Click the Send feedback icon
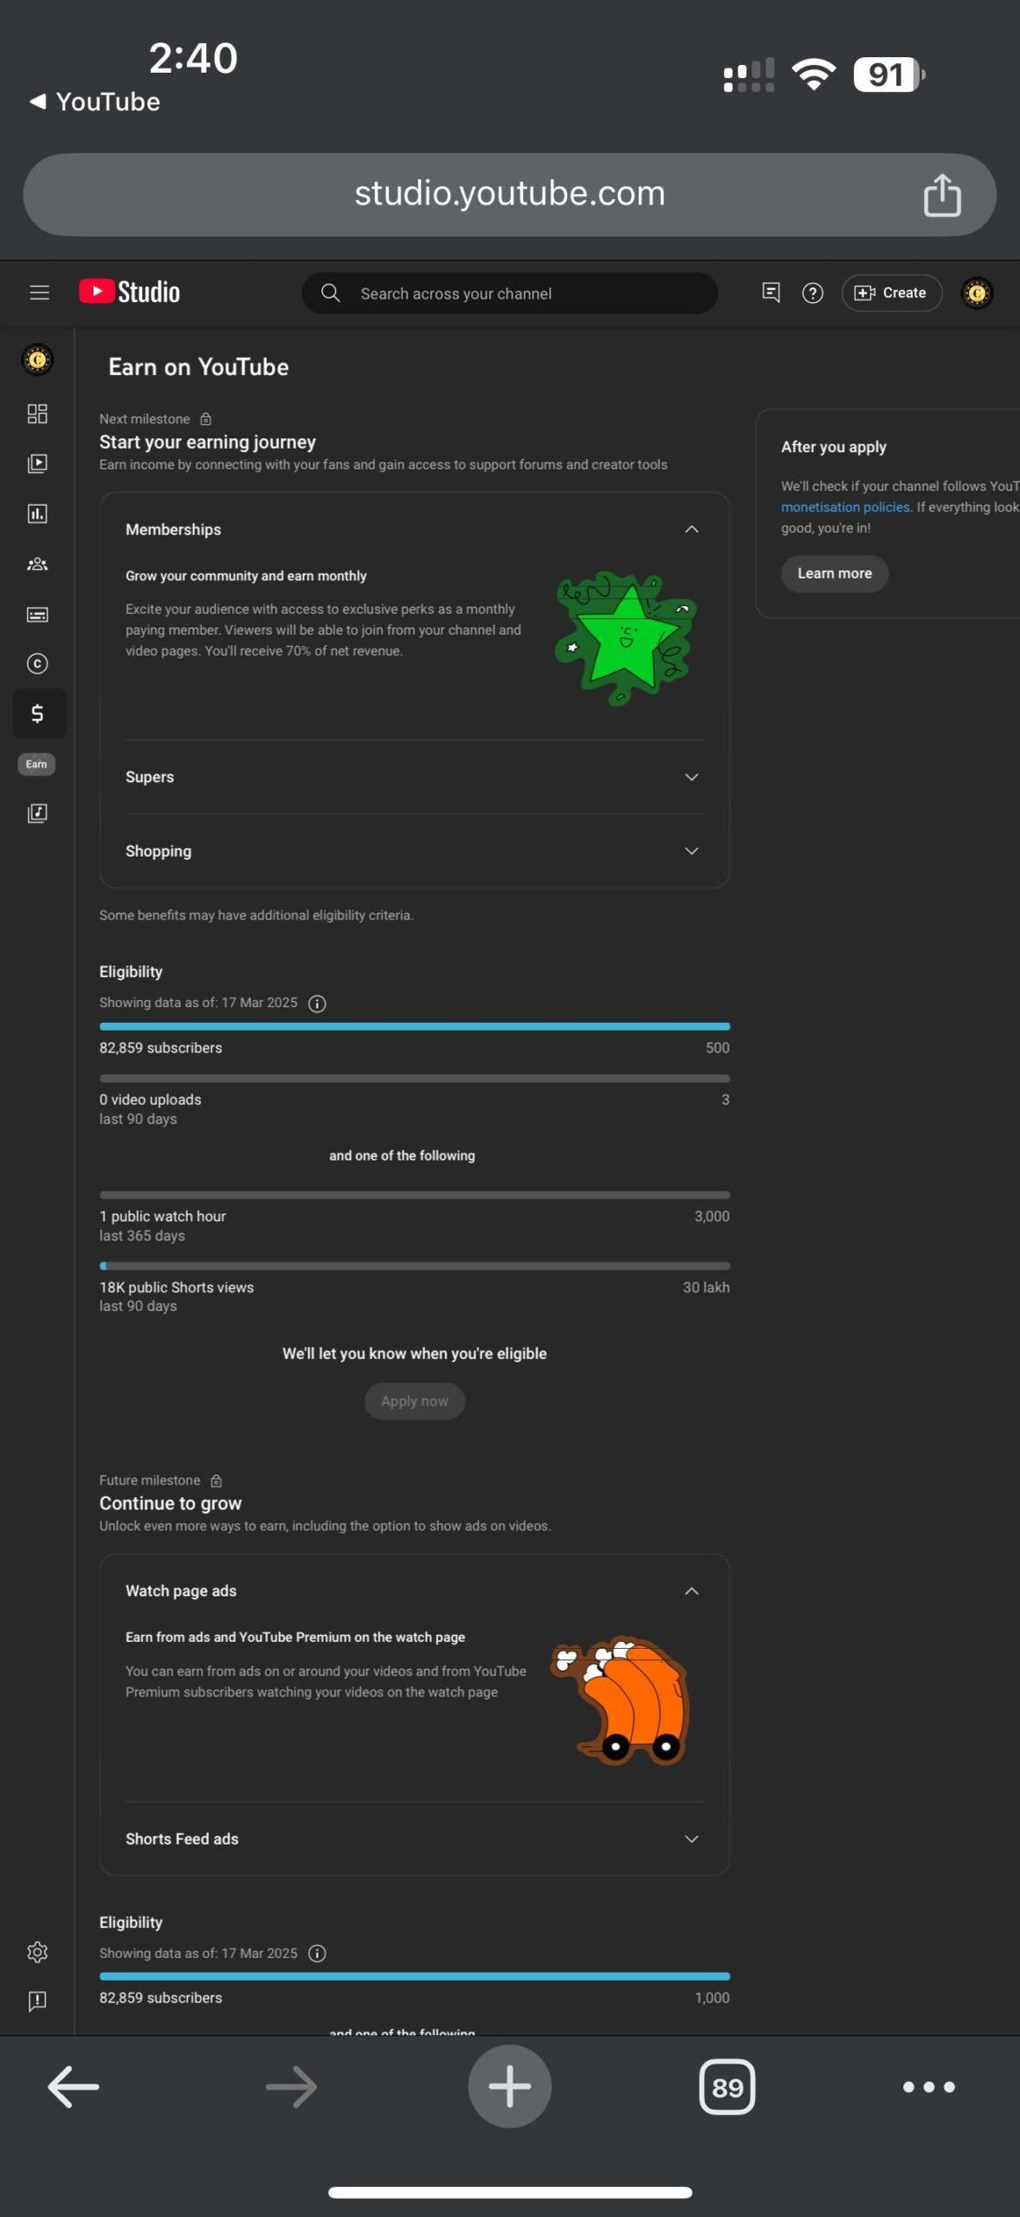Screen dimensions: 1020x2217 (37, 2000)
